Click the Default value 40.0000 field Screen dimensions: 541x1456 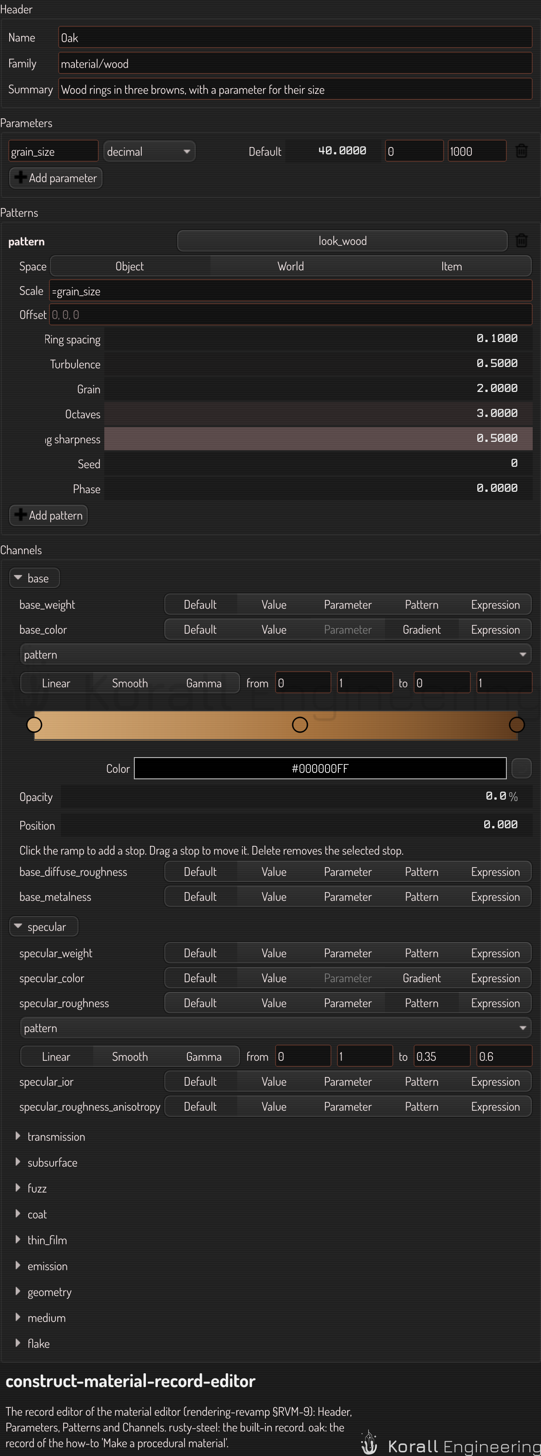click(333, 151)
